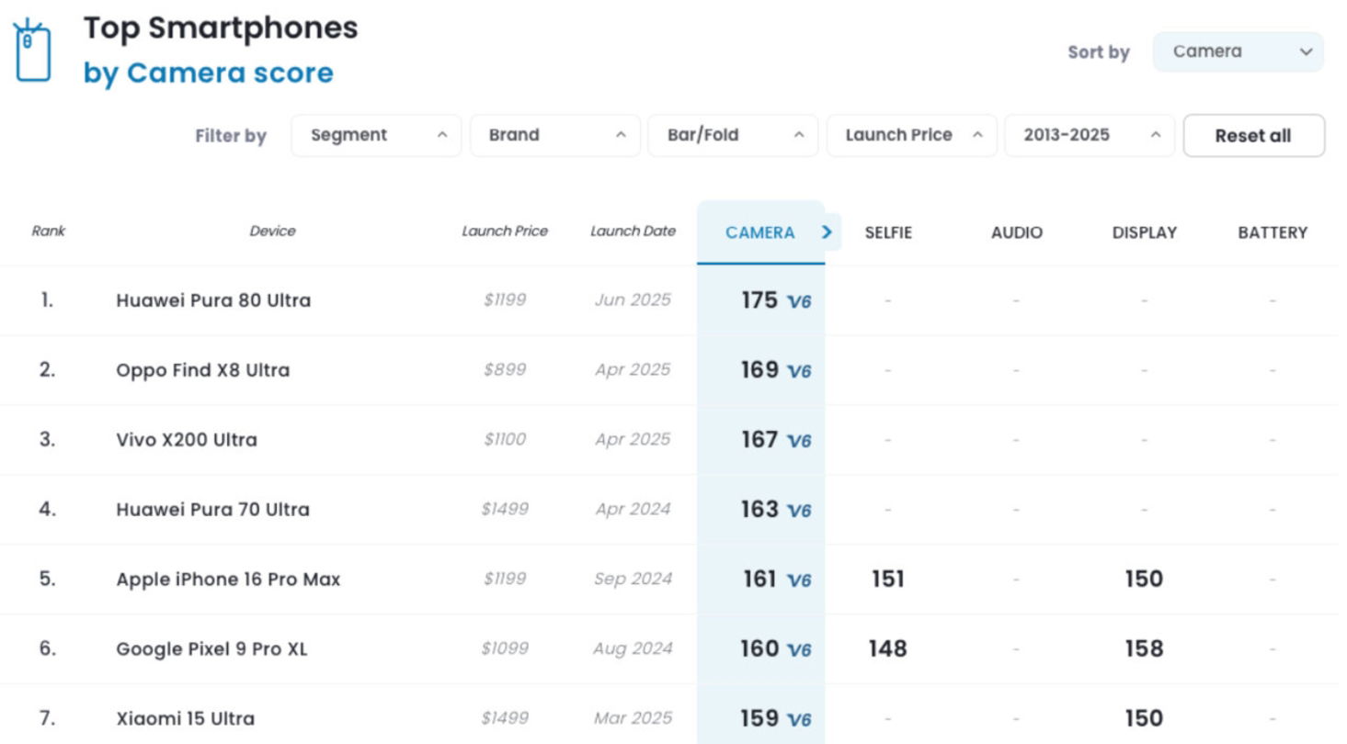The height and width of the screenshot is (744, 1347).
Task: Click camera score 169
Action: click(759, 370)
